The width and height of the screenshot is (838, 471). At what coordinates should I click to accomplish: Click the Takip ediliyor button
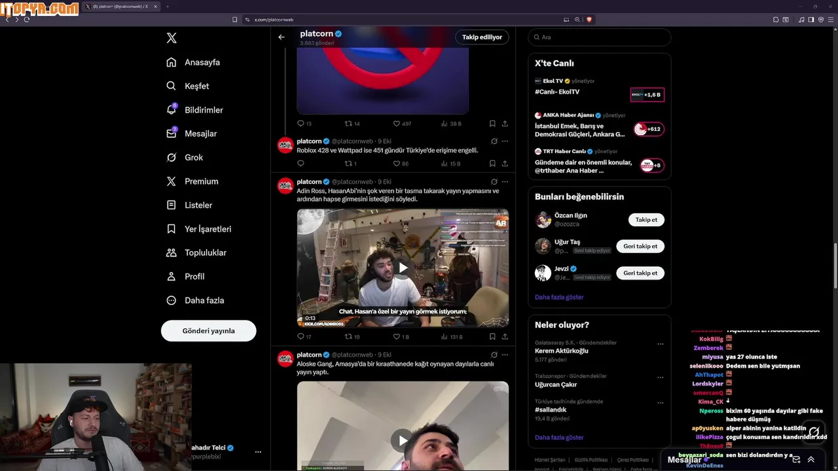[482, 37]
